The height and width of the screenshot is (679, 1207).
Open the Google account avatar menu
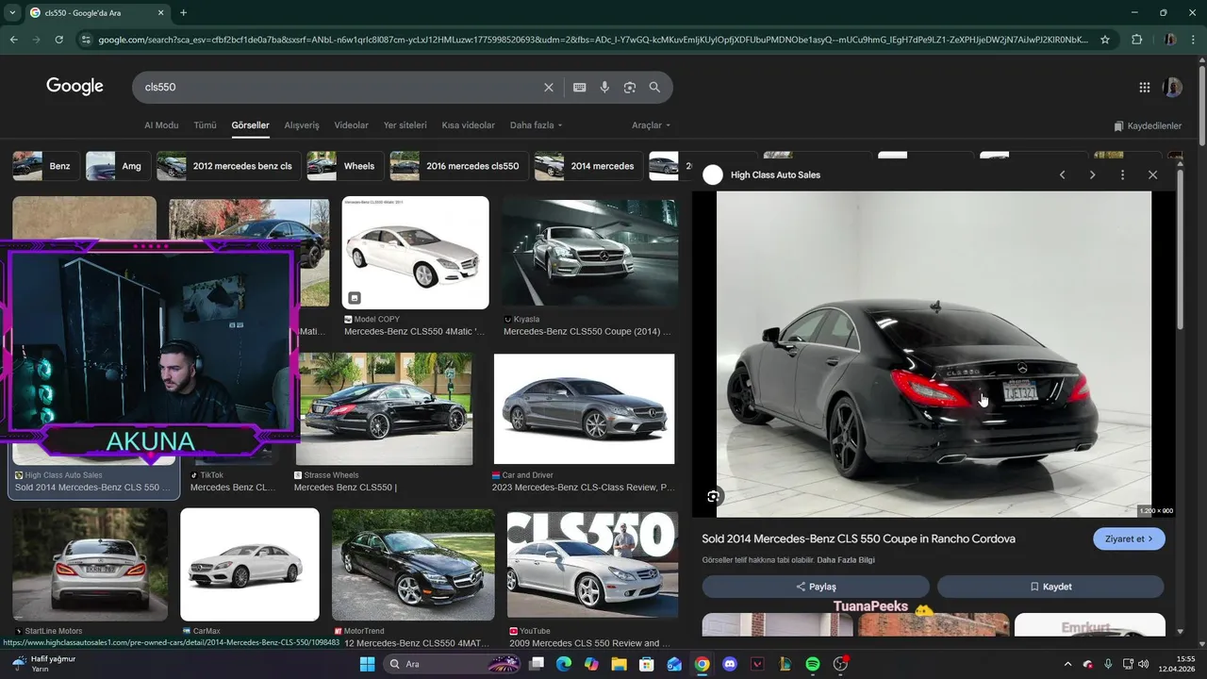click(1173, 88)
